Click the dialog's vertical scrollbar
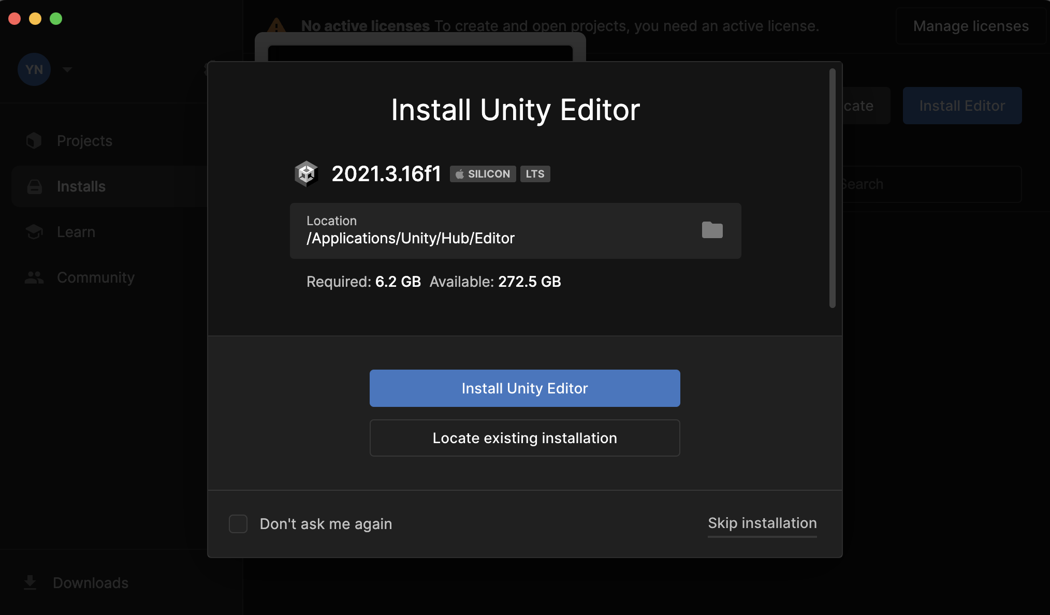This screenshot has height=615, width=1050. point(832,188)
